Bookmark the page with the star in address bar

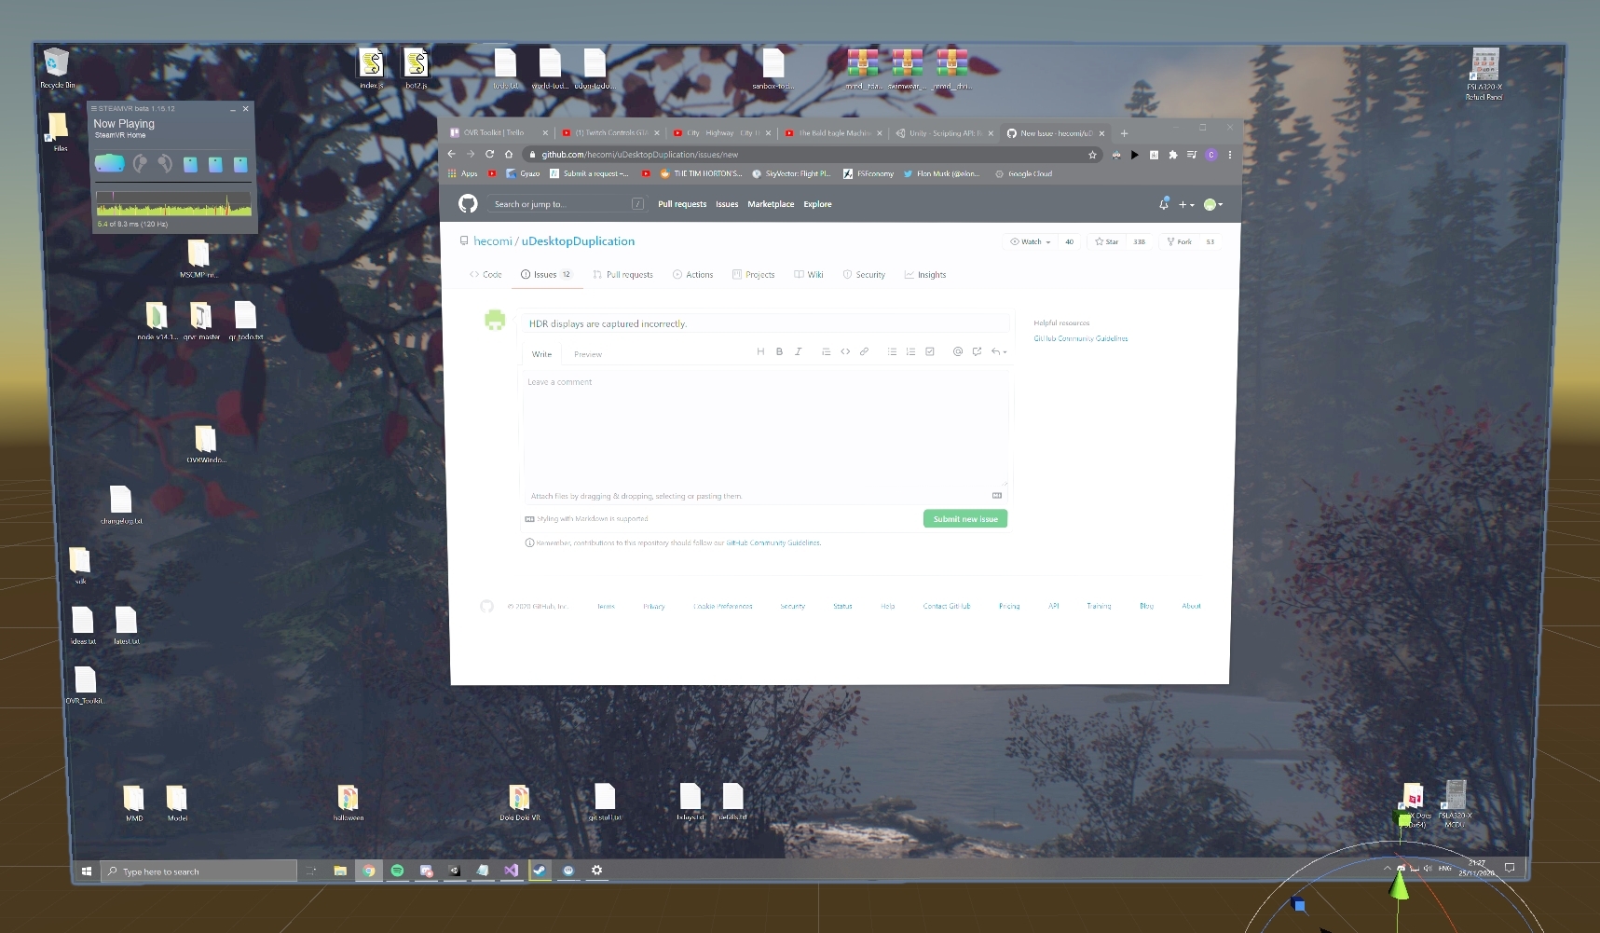click(x=1092, y=155)
